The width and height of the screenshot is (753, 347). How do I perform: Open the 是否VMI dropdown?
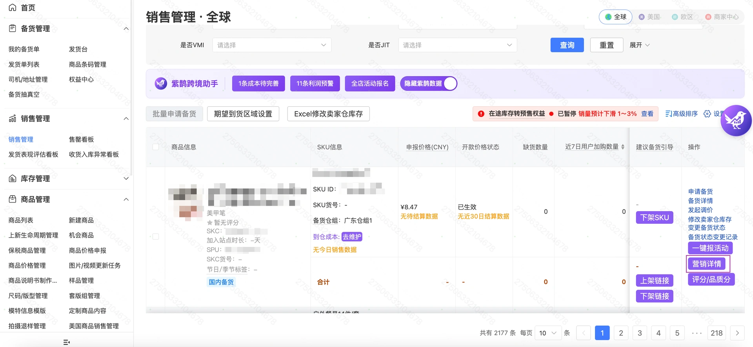272,45
